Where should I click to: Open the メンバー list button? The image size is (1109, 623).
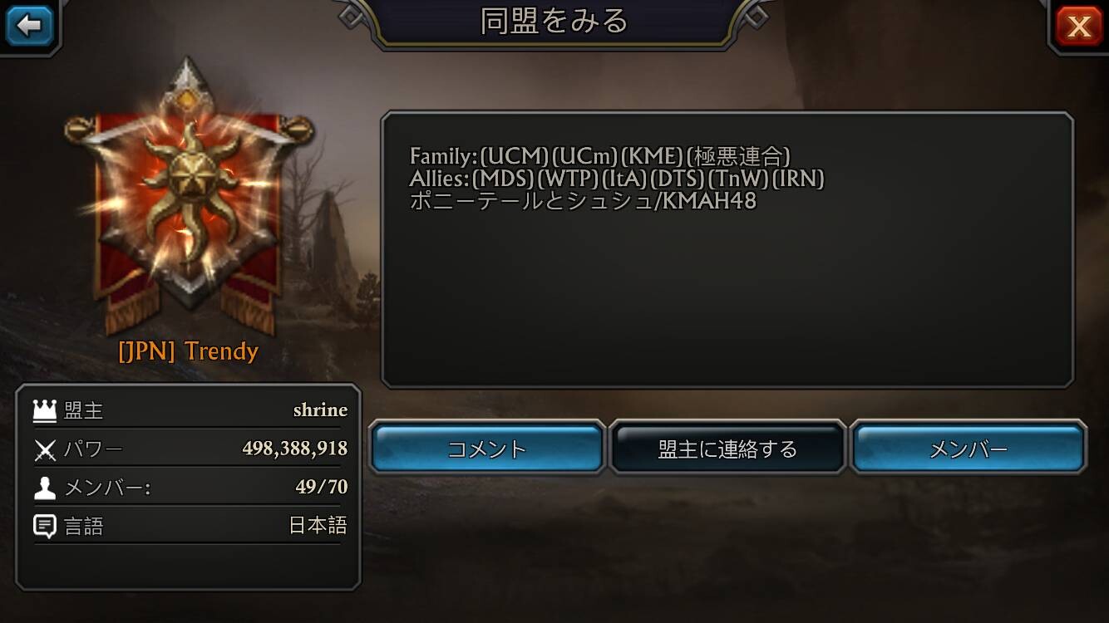click(969, 449)
